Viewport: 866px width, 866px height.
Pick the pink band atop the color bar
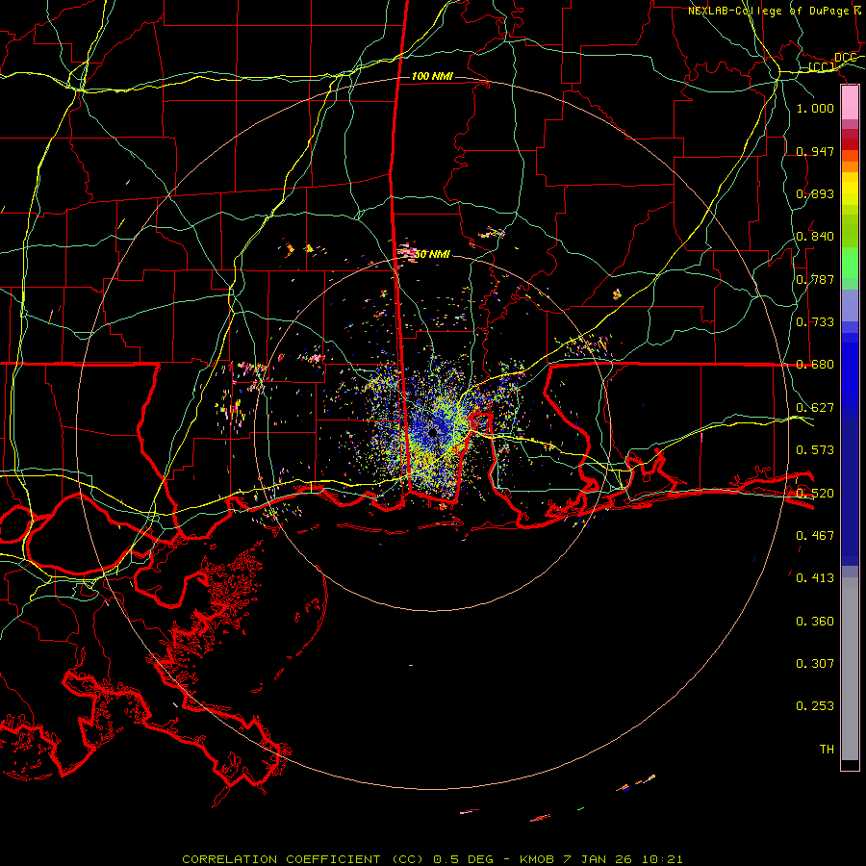[x=850, y=103]
